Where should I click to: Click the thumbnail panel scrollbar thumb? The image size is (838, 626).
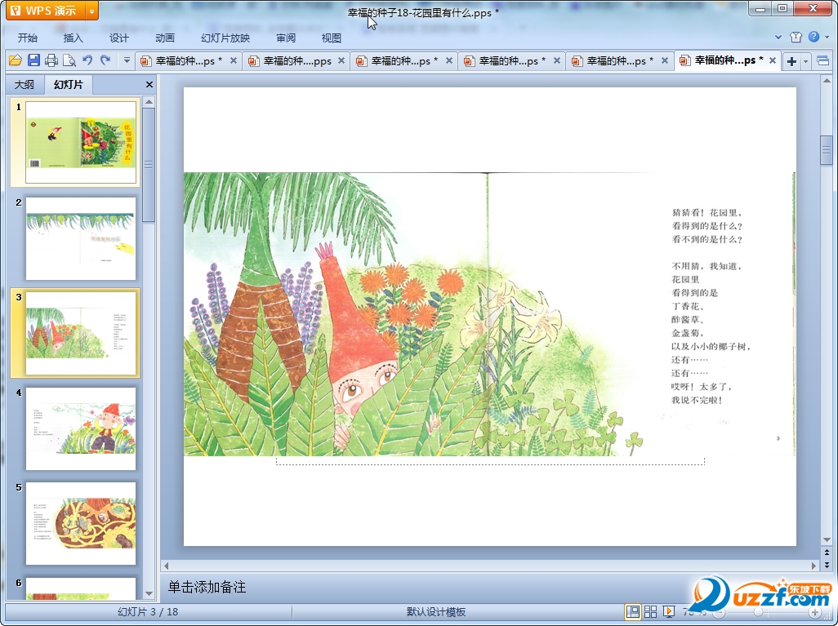(x=149, y=165)
